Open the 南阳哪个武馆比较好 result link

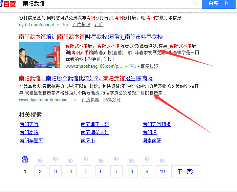(86, 78)
